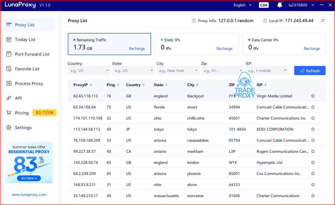Visit www.lunaproxy.com link
The width and height of the screenshot is (335, 205).
(29, 194)
